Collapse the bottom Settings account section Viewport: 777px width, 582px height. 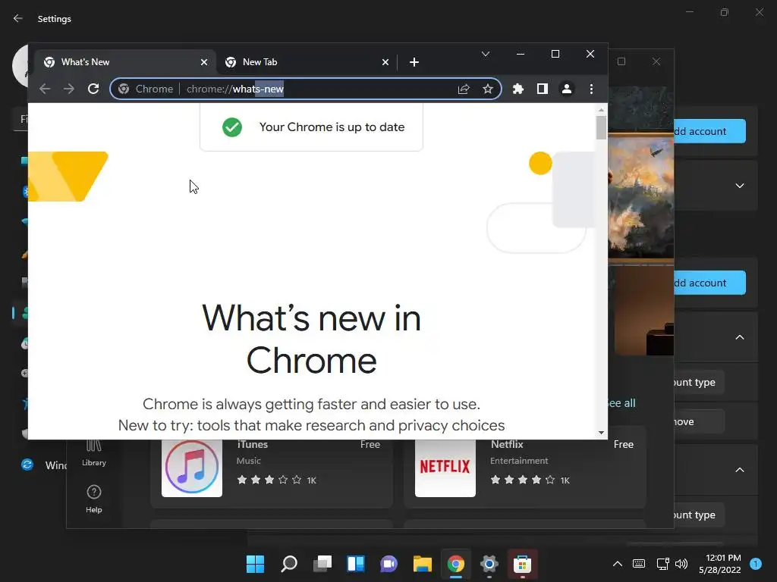point(739,470)
